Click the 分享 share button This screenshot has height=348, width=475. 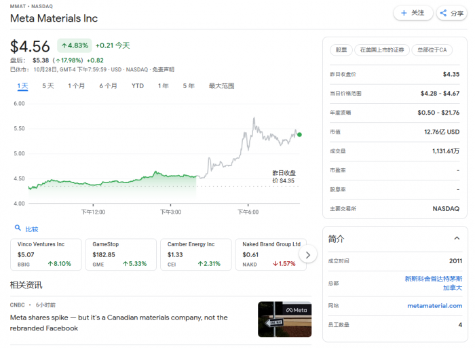[452, 13]
